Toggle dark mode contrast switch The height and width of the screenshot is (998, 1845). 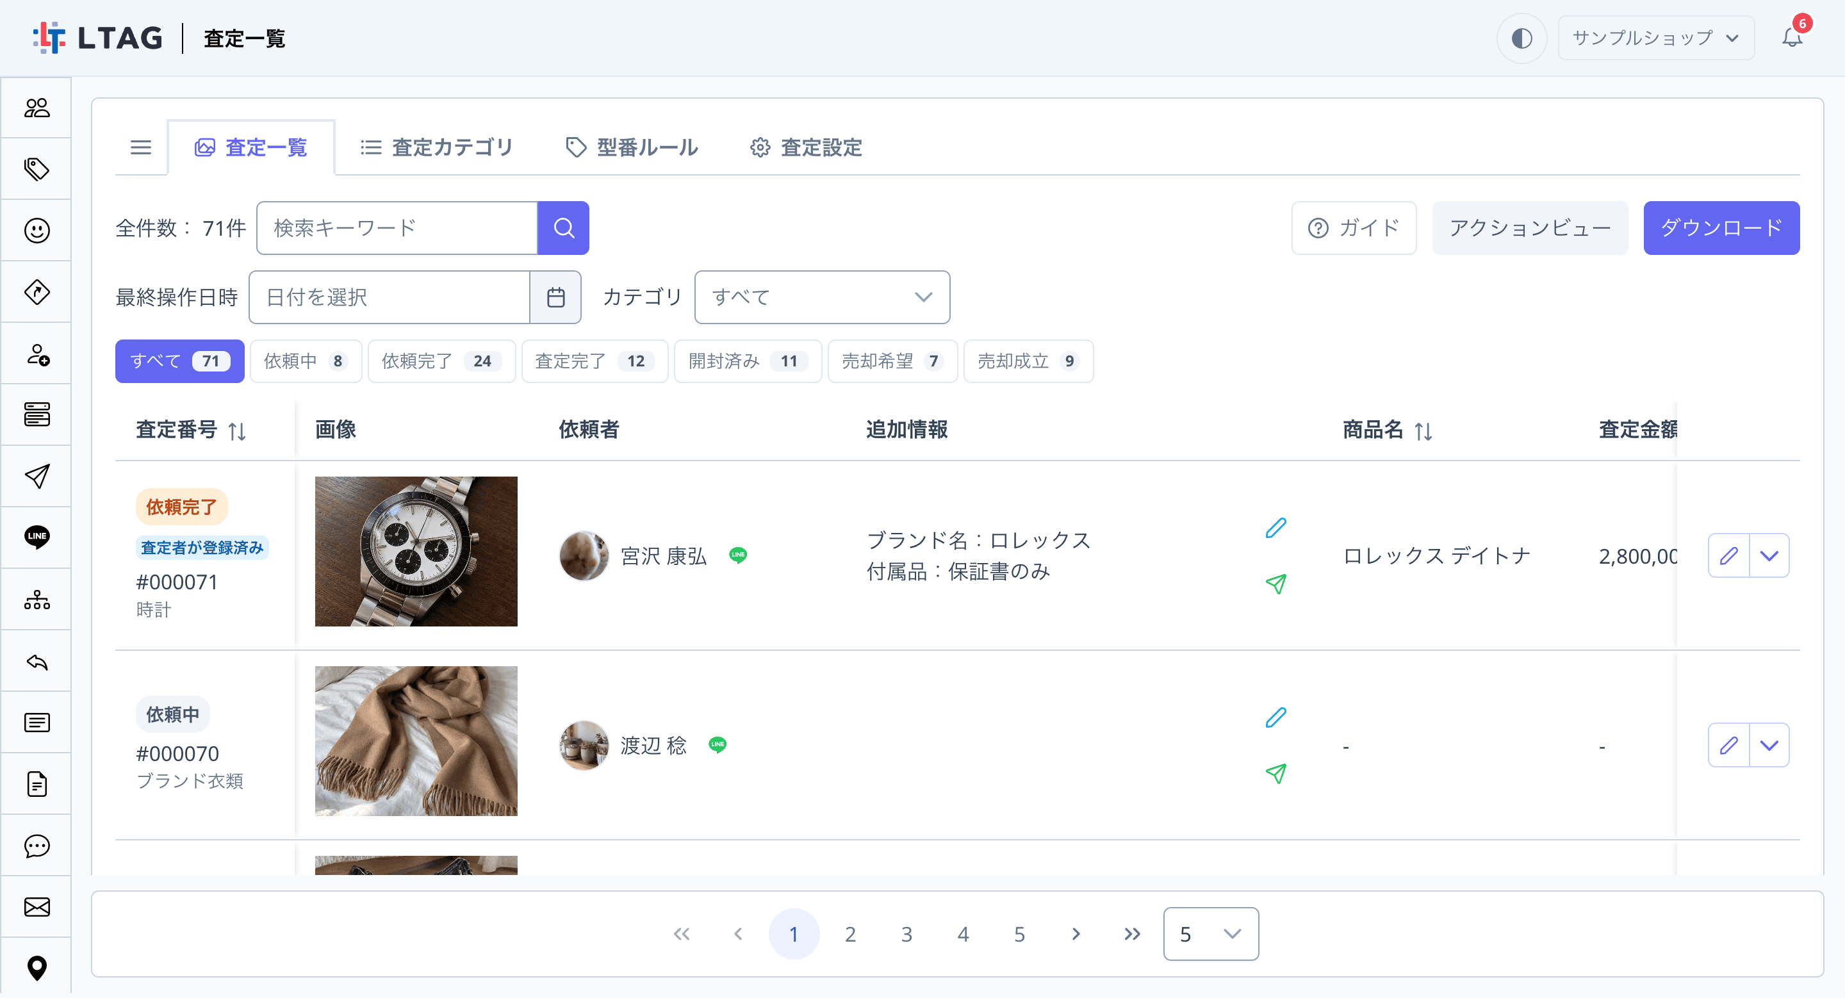click(x=1521, y=38)
